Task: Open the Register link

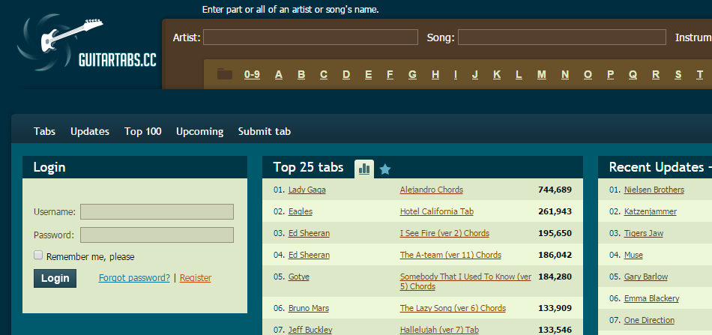Action: click(x=196, y=278)
